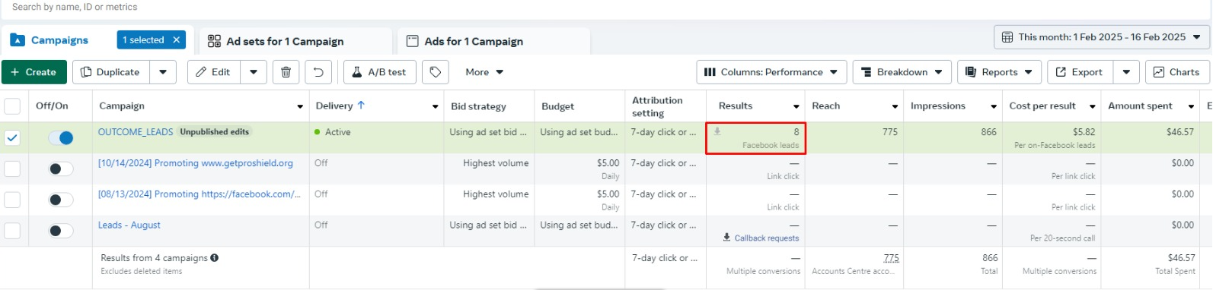Enable the Leads - August campaign toggle
Screen dimensions: 1213x290
(61, 231)
